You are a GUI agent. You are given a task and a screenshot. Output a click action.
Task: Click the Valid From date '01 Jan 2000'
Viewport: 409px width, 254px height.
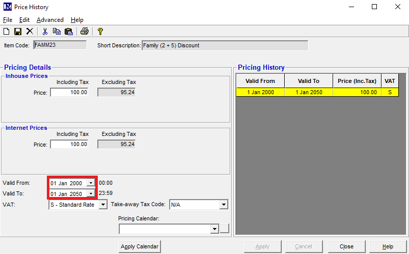point(66,183)
